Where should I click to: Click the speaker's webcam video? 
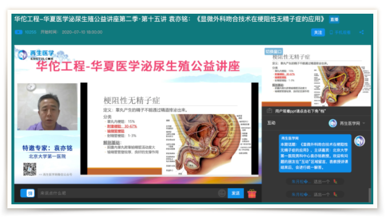(47, 107)
